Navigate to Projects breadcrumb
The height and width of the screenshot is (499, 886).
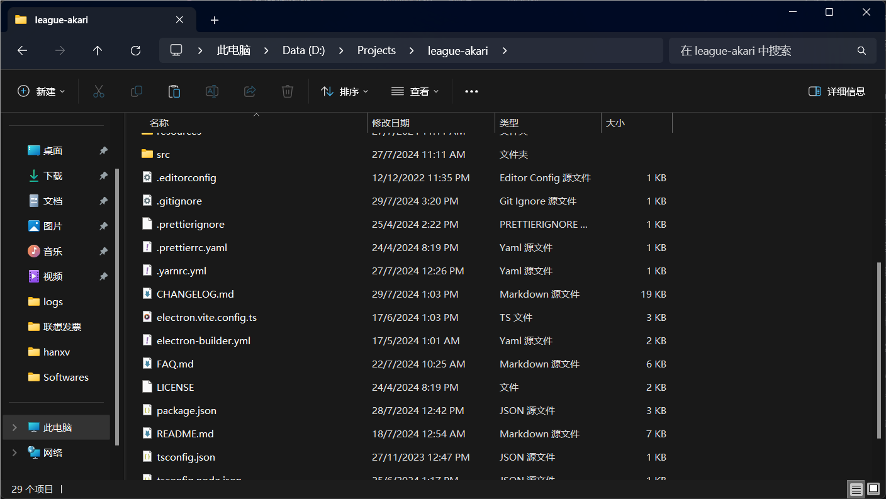(376, 50)
